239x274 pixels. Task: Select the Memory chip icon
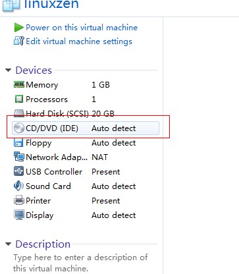19,84
